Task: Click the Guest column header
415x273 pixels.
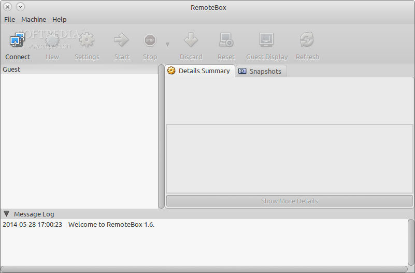Action: [x=79, y=70]
